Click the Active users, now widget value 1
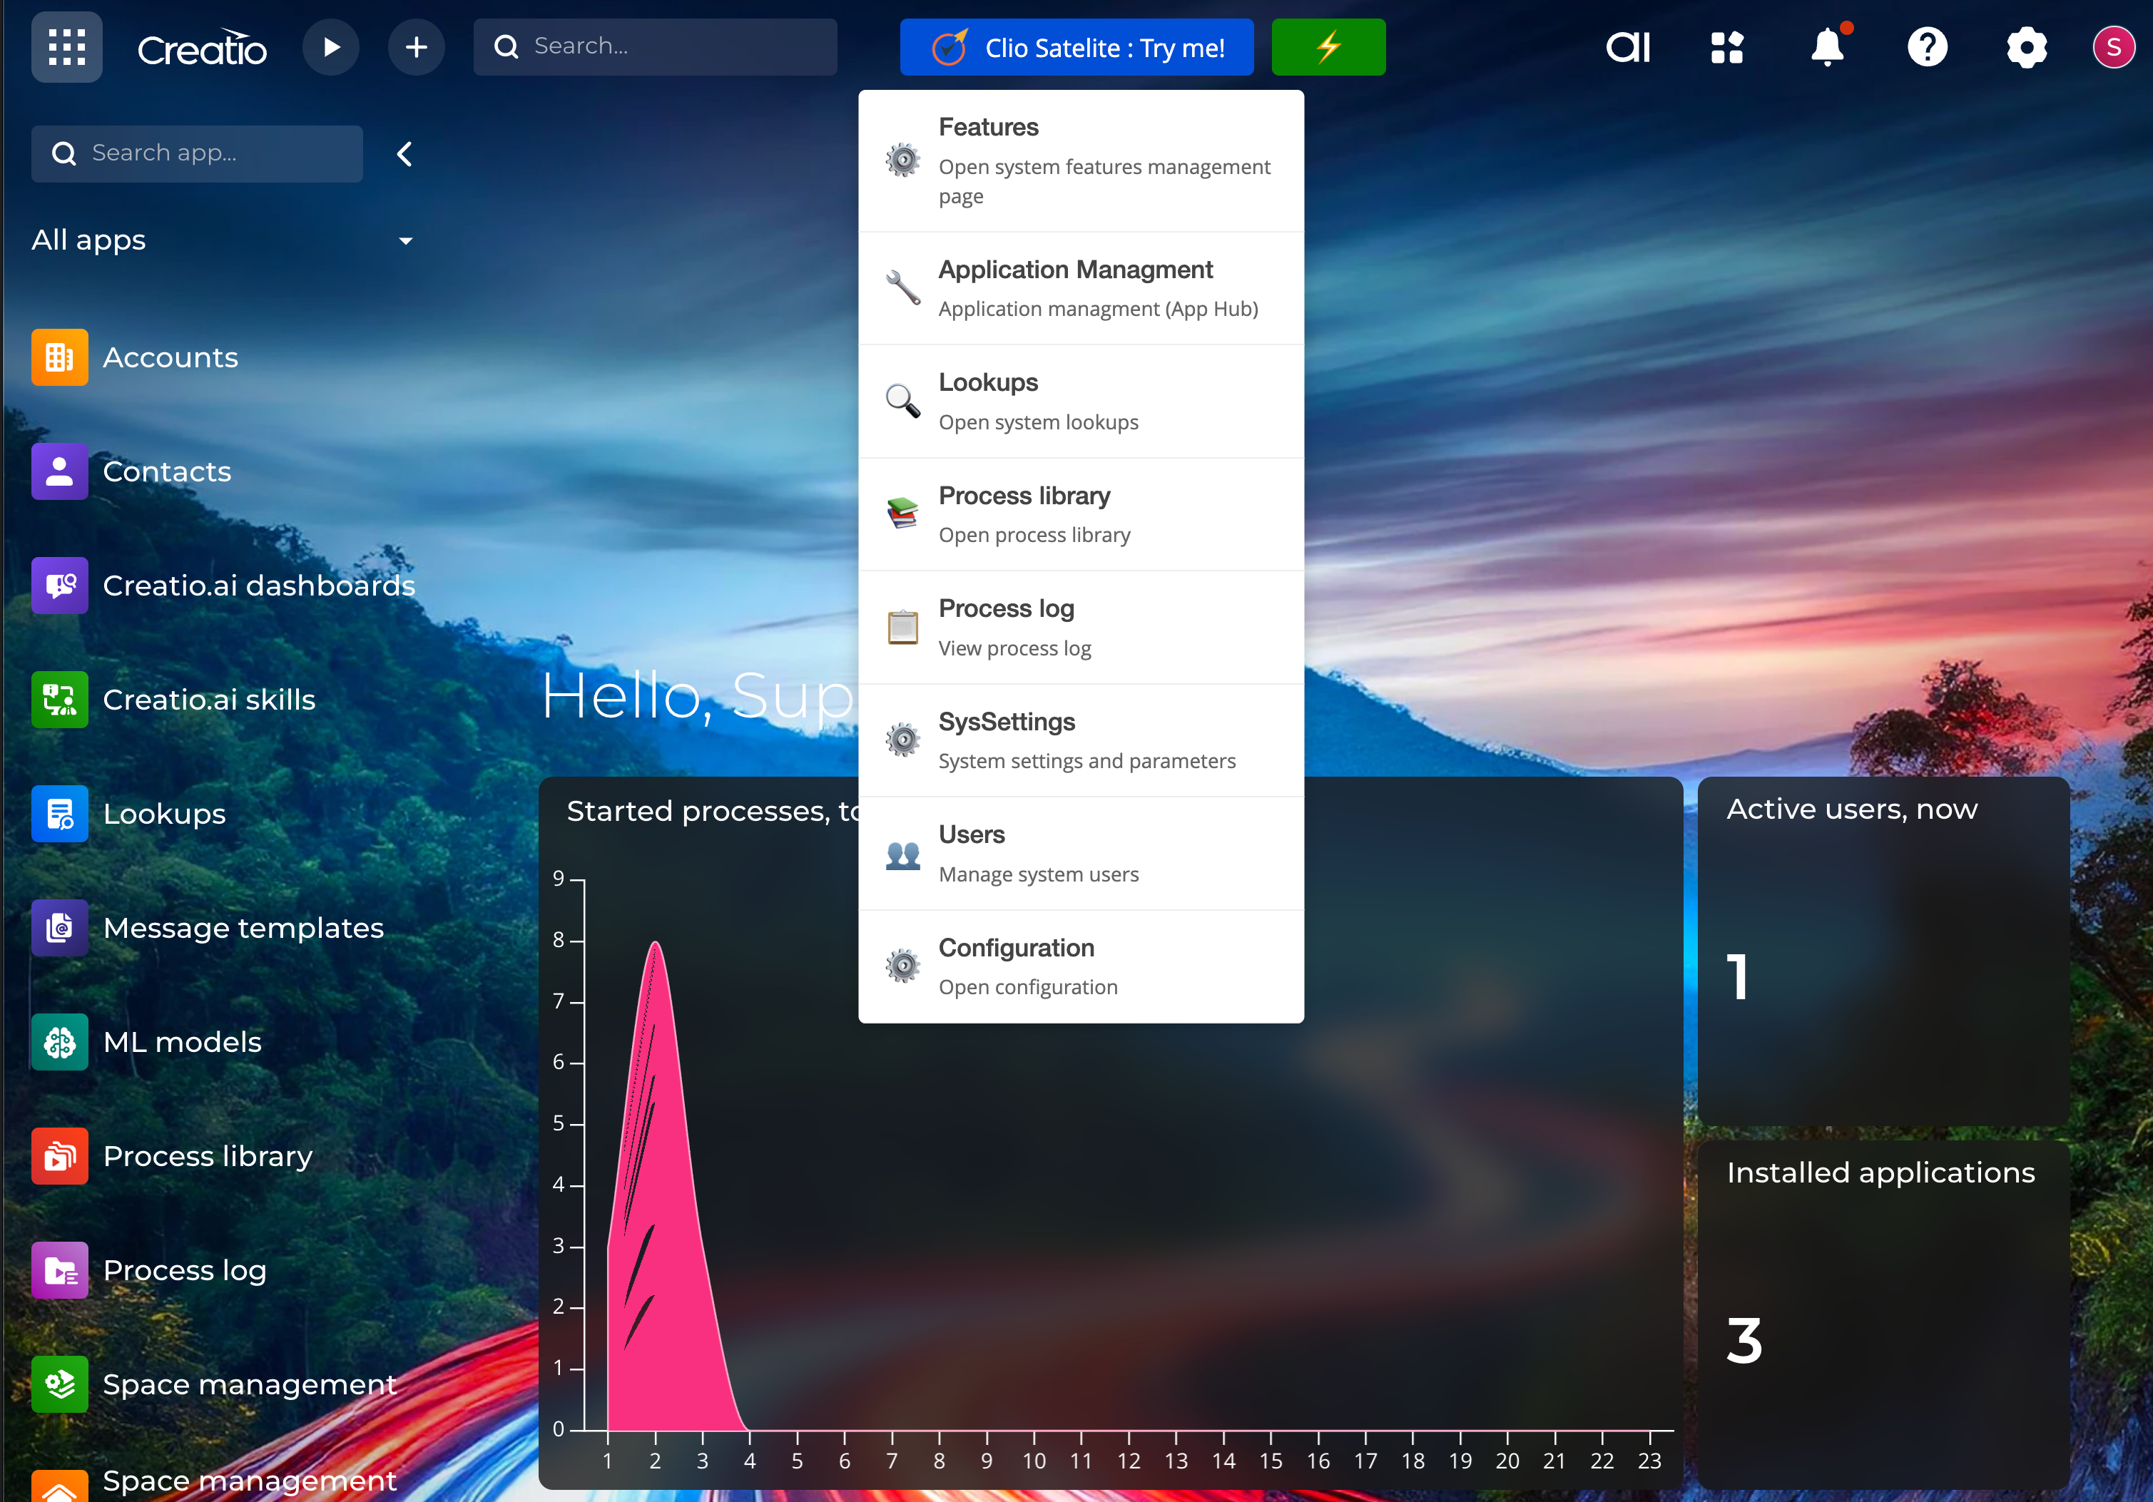The image size is (2153, 1502). click(1738, 977)
